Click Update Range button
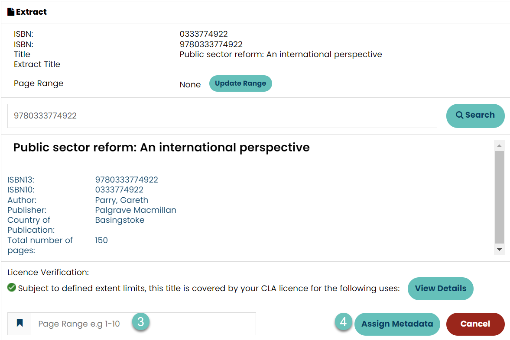The image size is (510, 340). click(240, 83)
